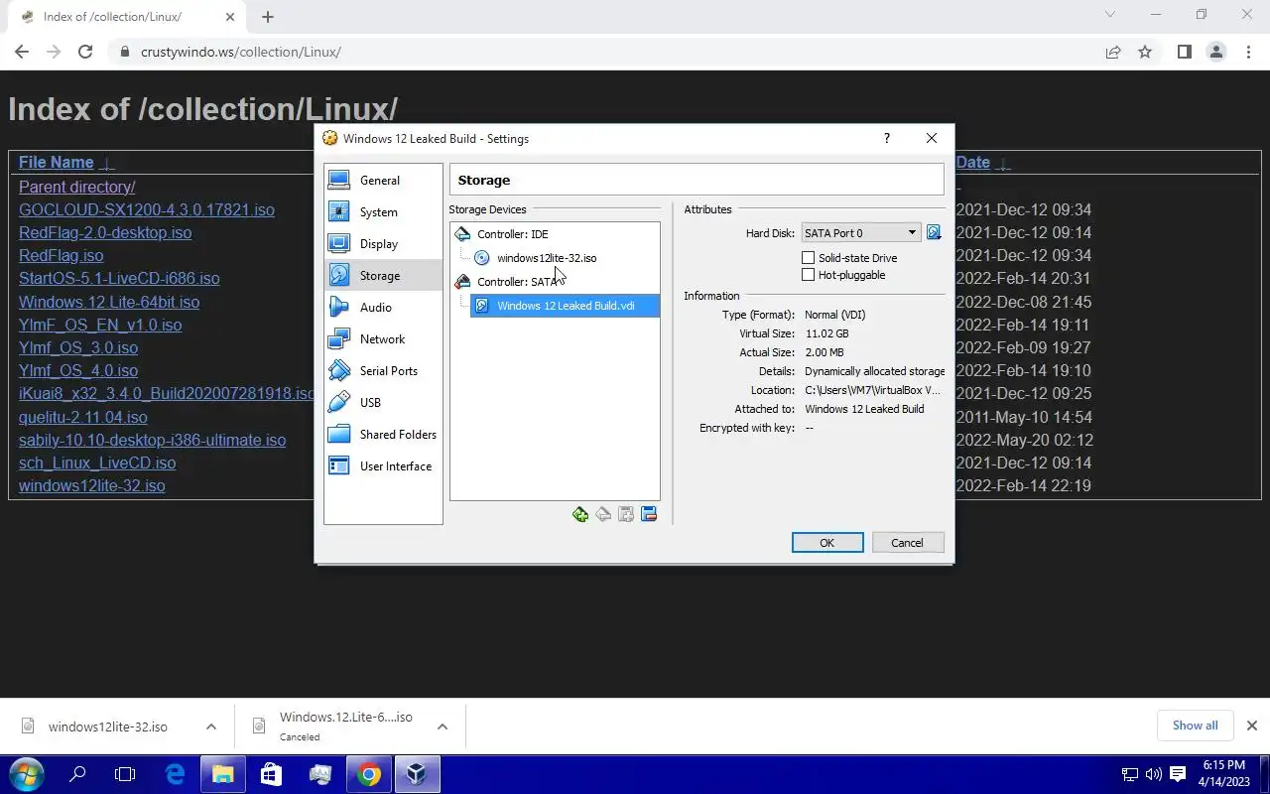Screen dimensions: 1270x794
Task: Enable the Hot-pluggable checkbox
Action: [808, 275]
